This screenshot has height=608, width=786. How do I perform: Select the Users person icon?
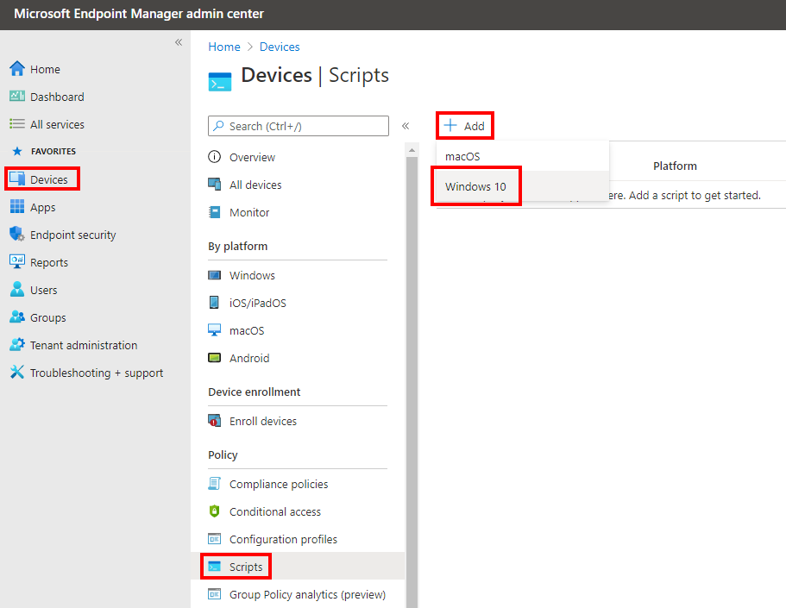coord(17,289)
